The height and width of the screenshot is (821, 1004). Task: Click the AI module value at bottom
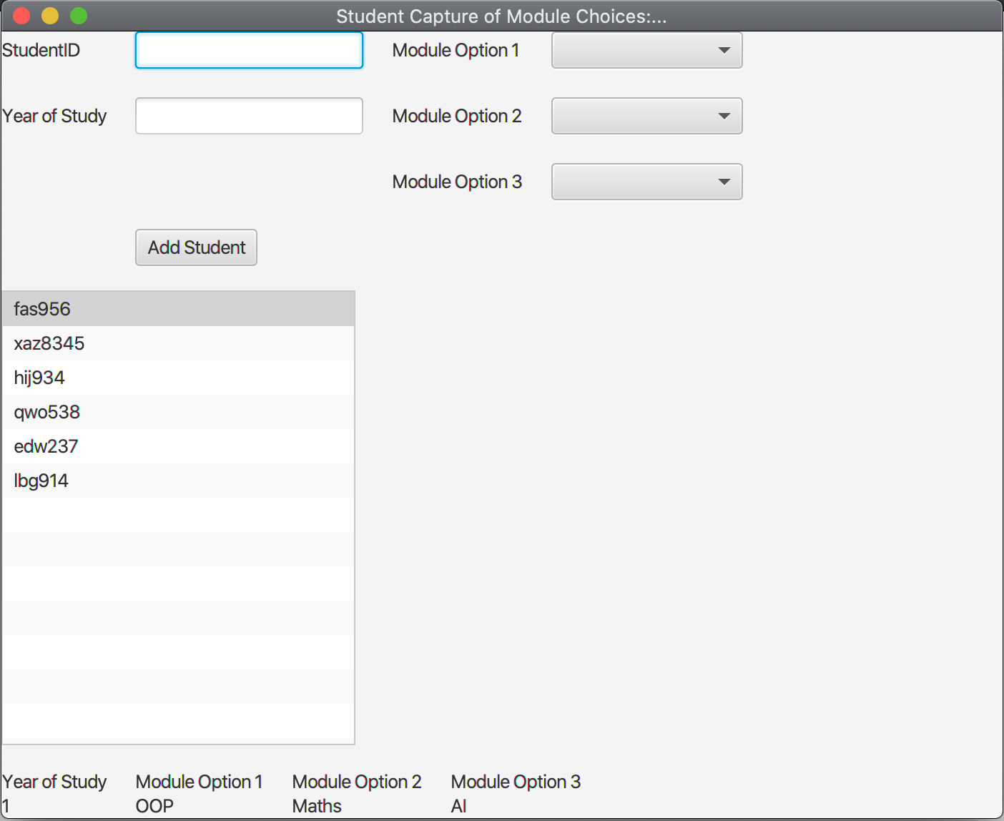(x=458, y=806)
